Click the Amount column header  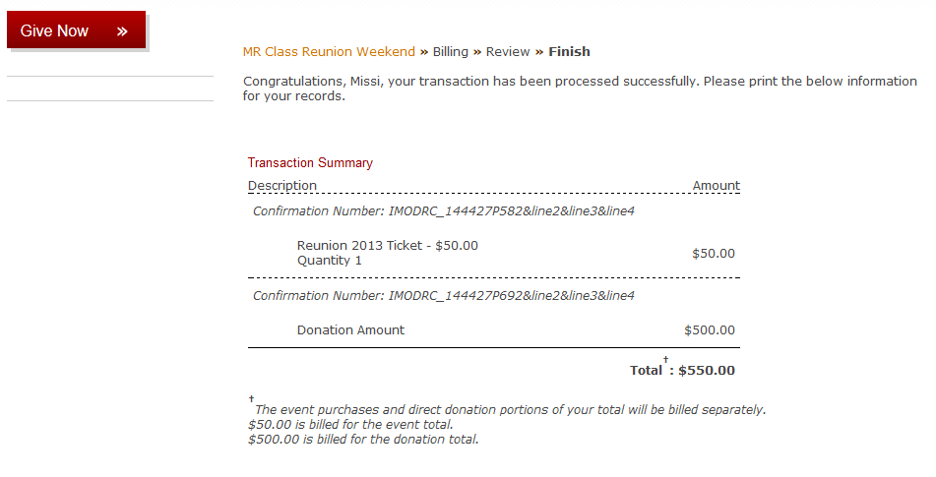coord(716,186)
